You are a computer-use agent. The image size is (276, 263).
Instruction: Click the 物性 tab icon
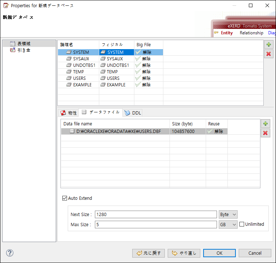[x=63, y=113]
